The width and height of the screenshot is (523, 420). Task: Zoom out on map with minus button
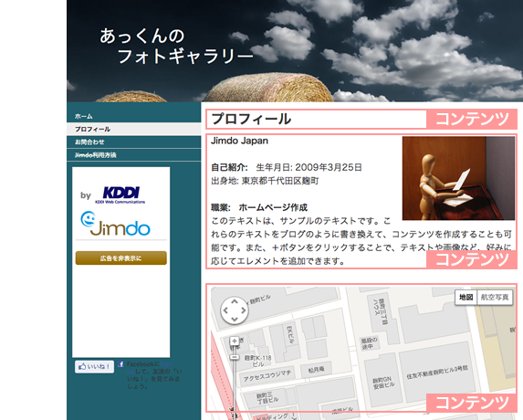click(235, 357)
